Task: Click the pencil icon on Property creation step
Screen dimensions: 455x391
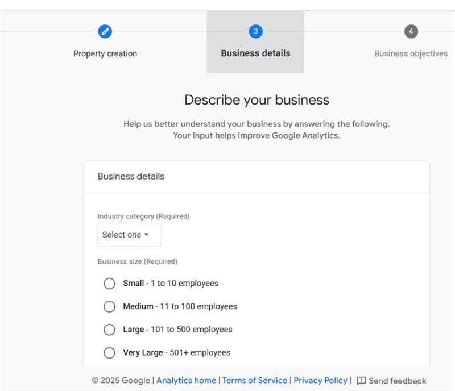Action: 104,32
